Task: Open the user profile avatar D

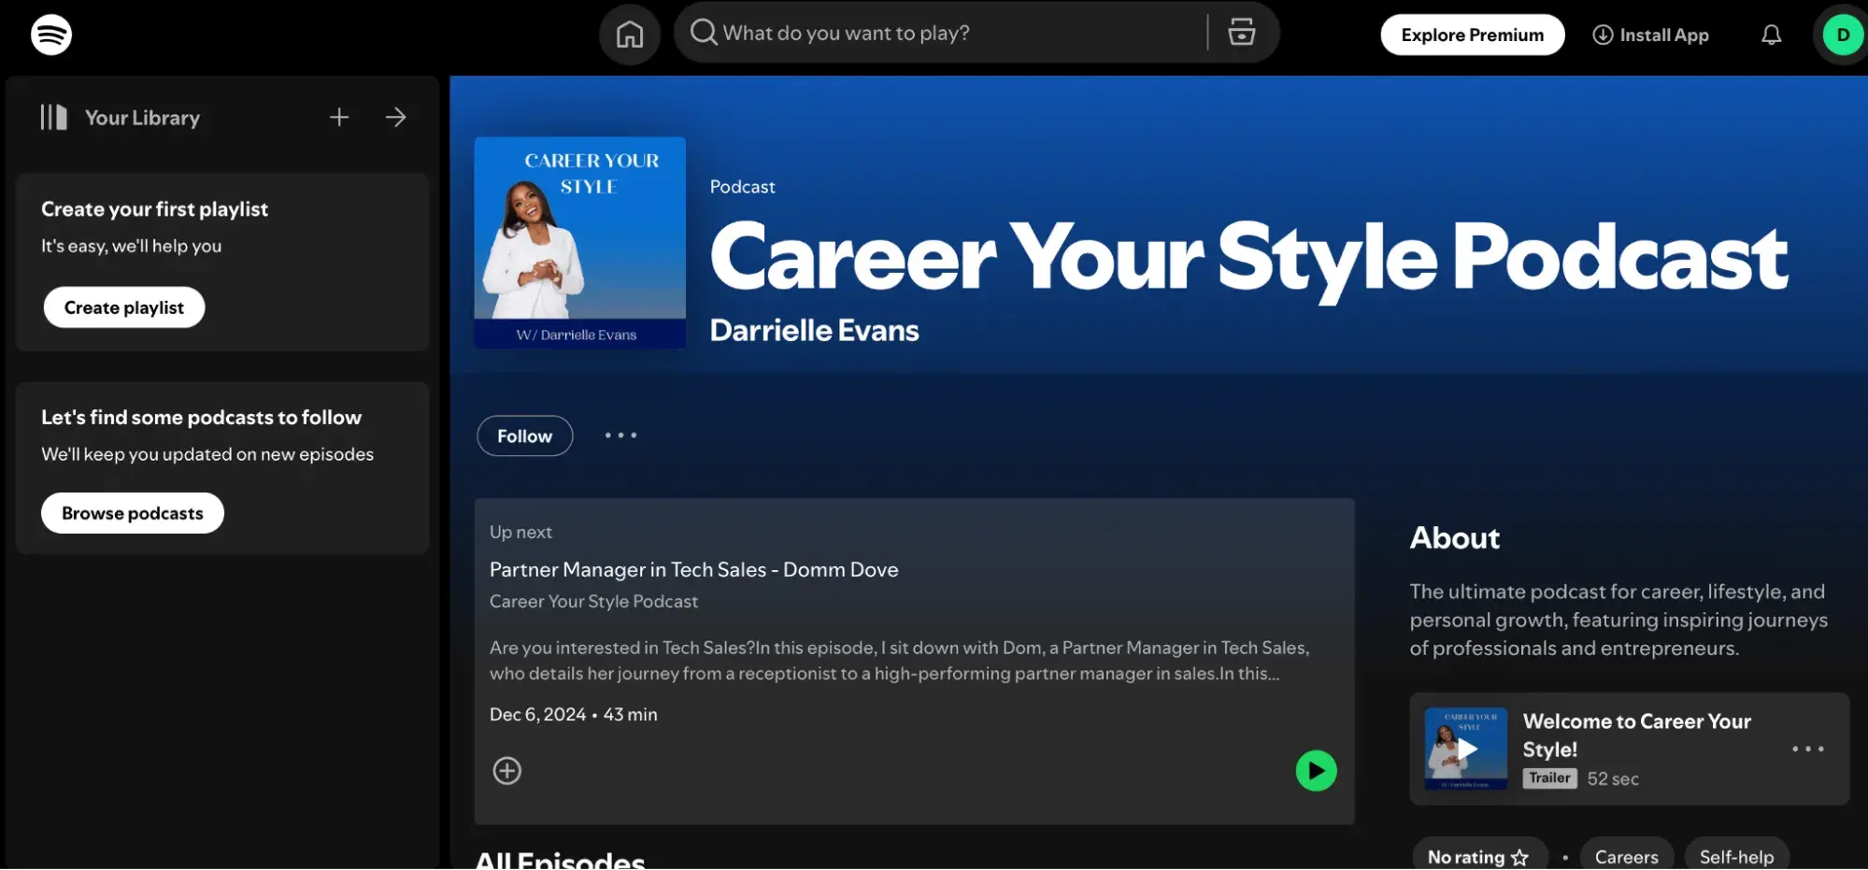Action: 1842,35
